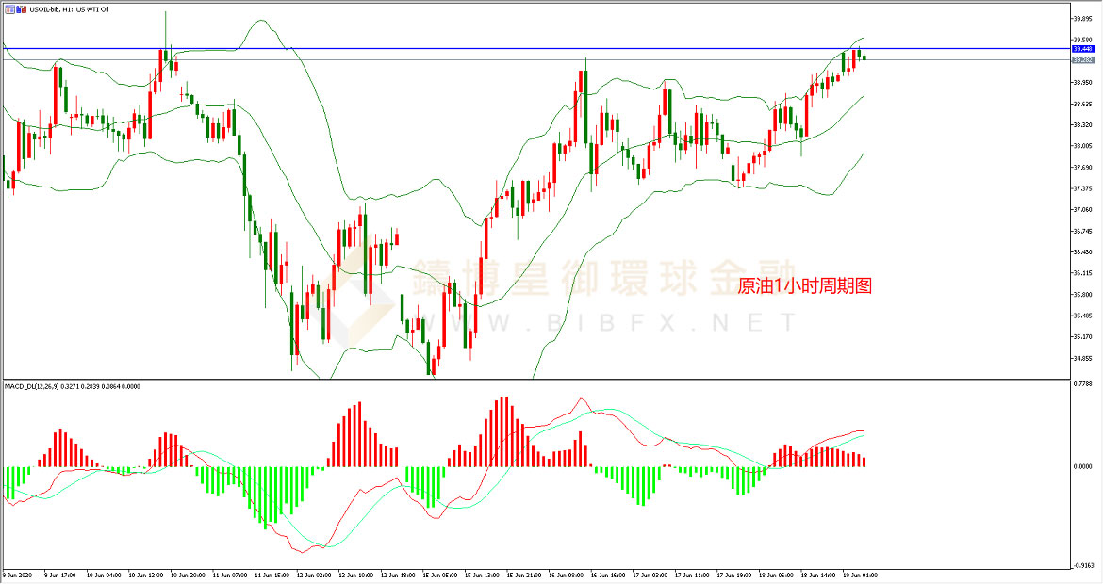
Task: Click the USOIL-bb H1 chart title
Action: [x=69, y=9]
